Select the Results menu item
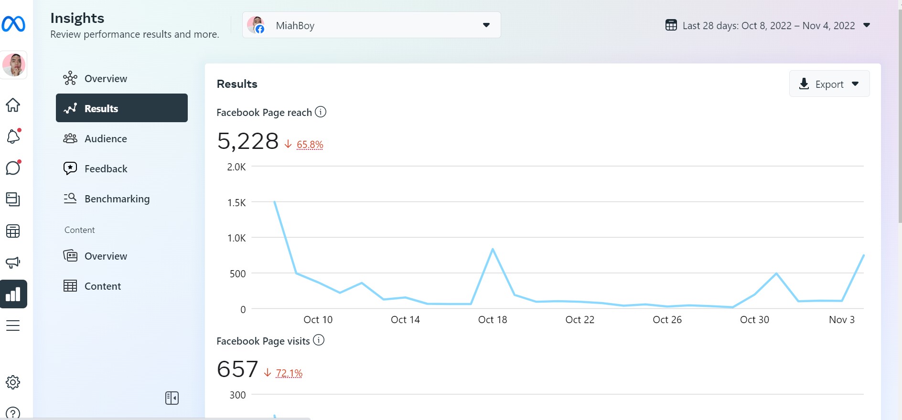Screen dimensions: 902x420 [122, 108]
